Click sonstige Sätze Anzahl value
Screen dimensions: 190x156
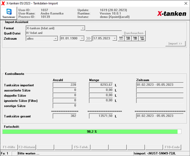coord(65,106)
